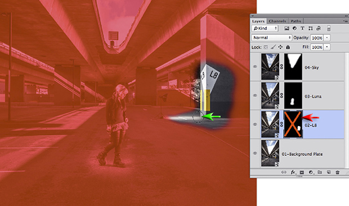Open the Fill slider arrow
This screenshot has width=349, height=206.
(326, 47)
